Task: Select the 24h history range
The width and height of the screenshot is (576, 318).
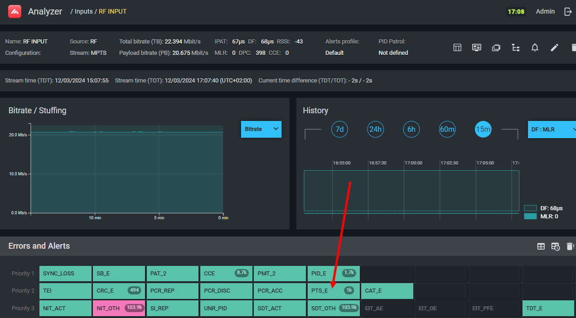Action: click(375, 129)
